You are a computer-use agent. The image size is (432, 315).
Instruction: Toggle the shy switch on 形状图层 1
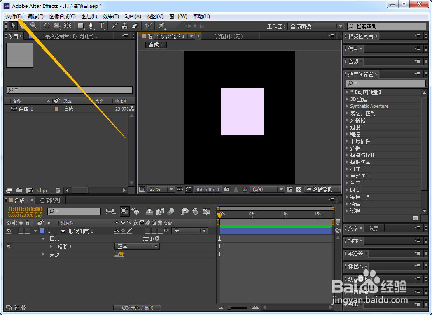click(117, 231)
